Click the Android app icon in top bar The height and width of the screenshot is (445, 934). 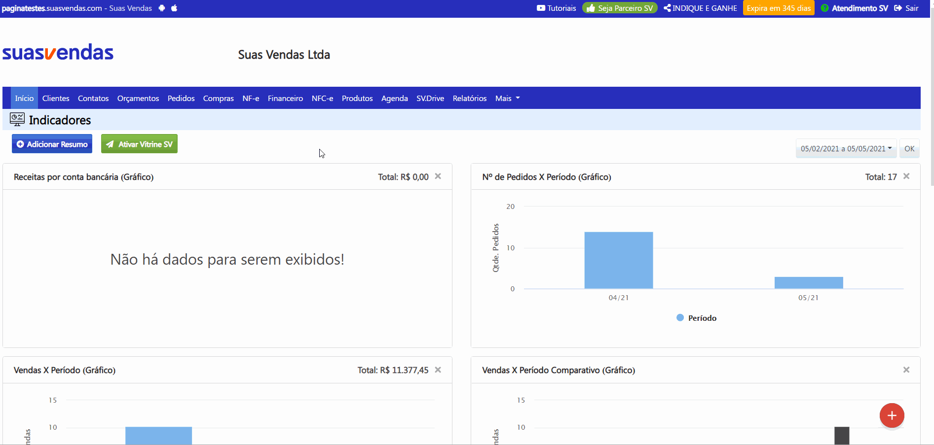coord(162,8)
